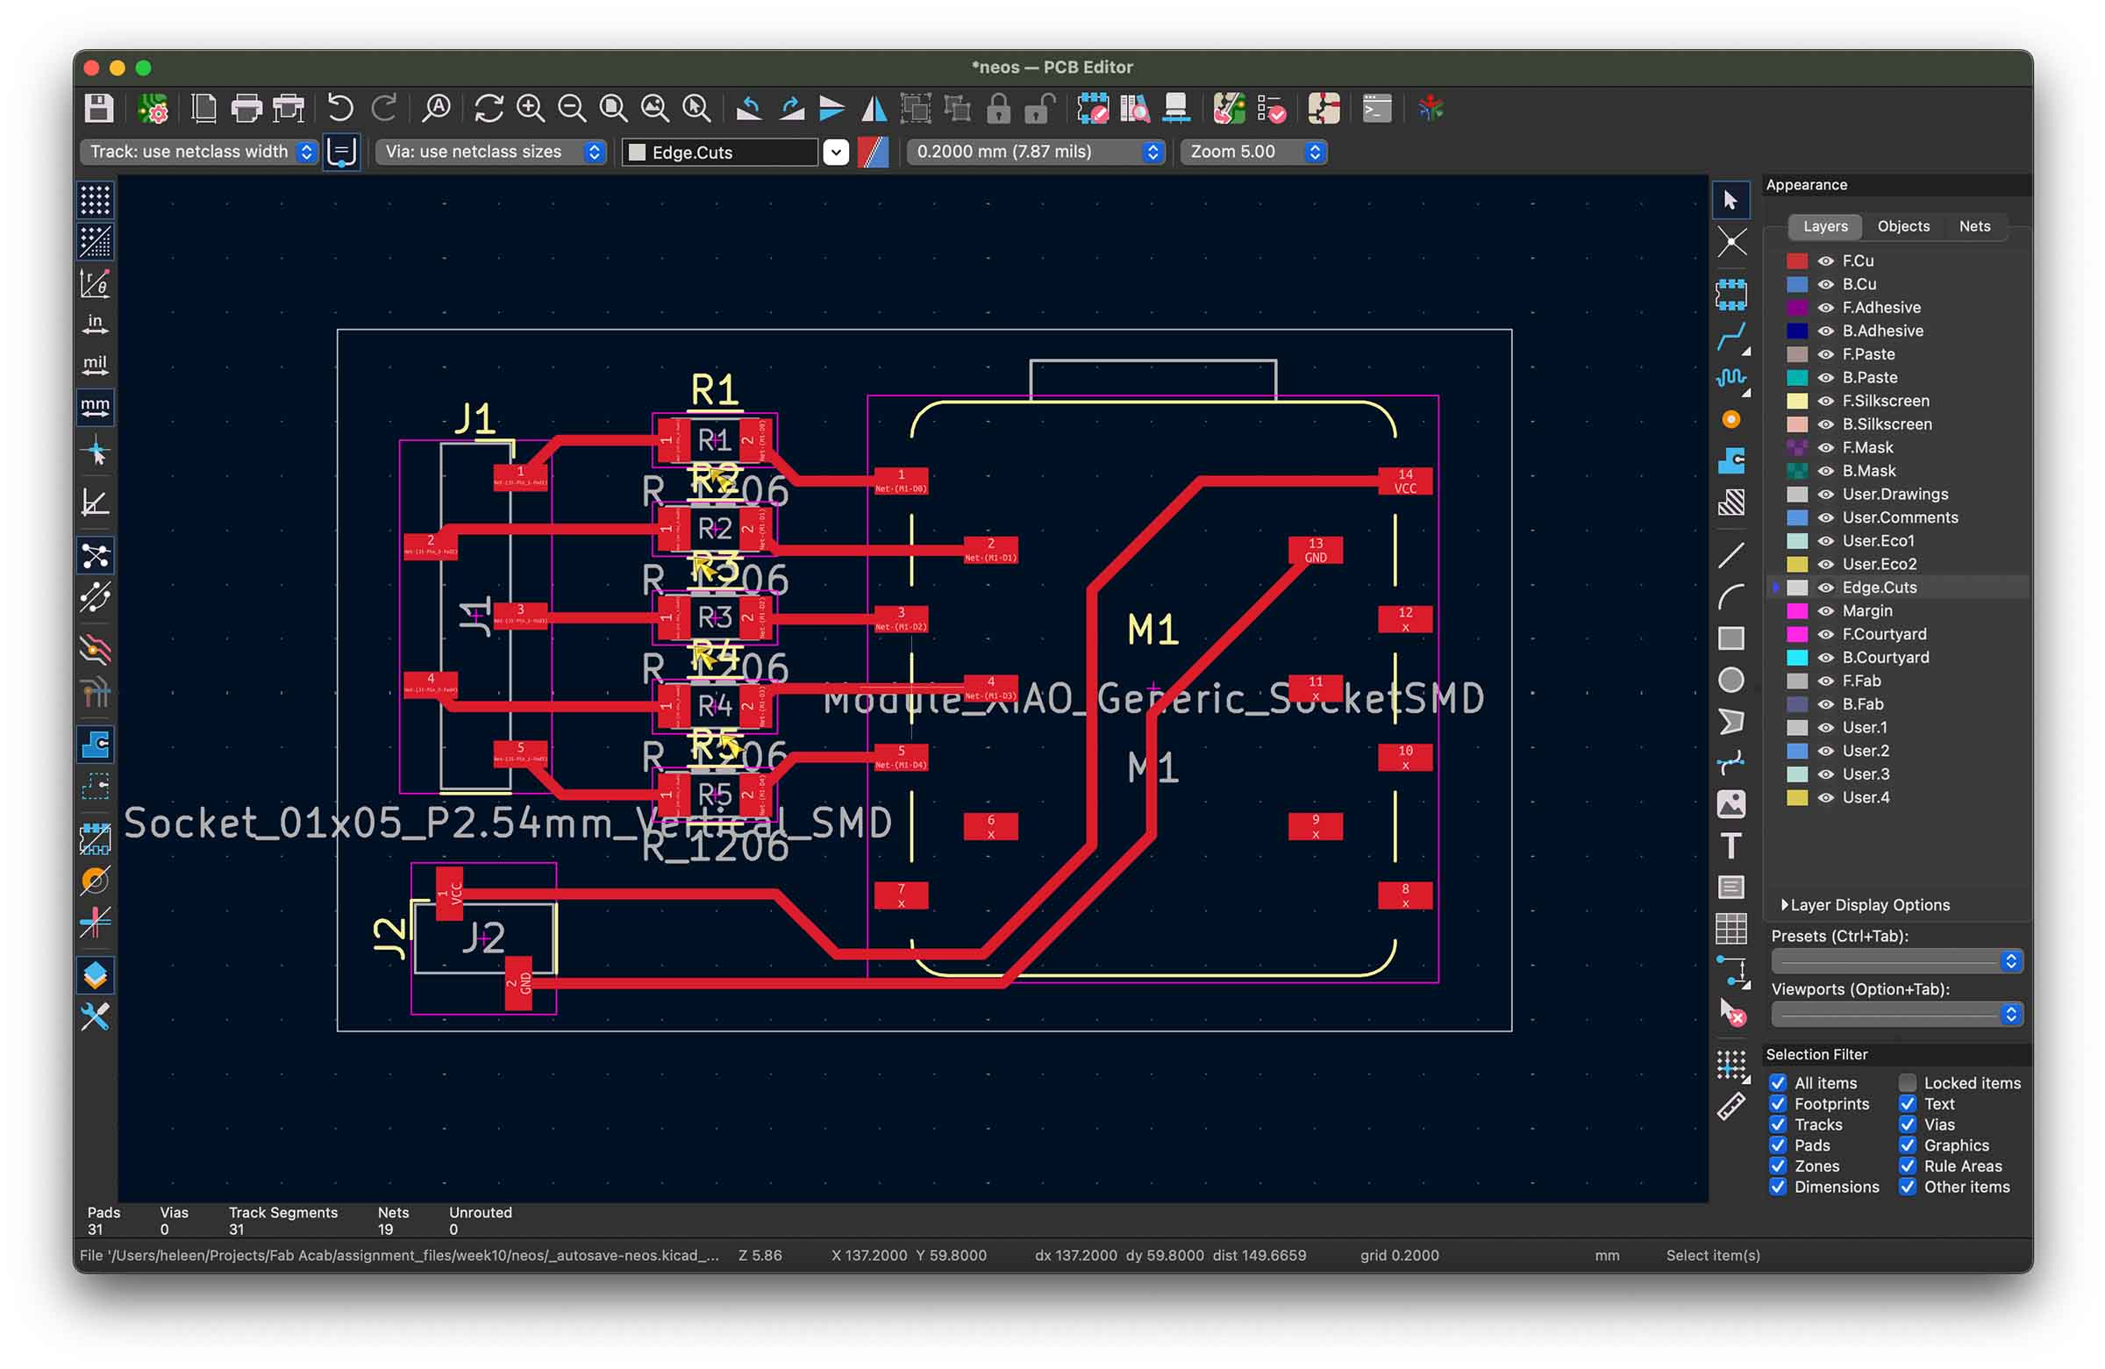The height and width of the screenshot is (1369, 2105).
Task: Uncheck the Footprints selection filter
Action: click(1778, 1103)
